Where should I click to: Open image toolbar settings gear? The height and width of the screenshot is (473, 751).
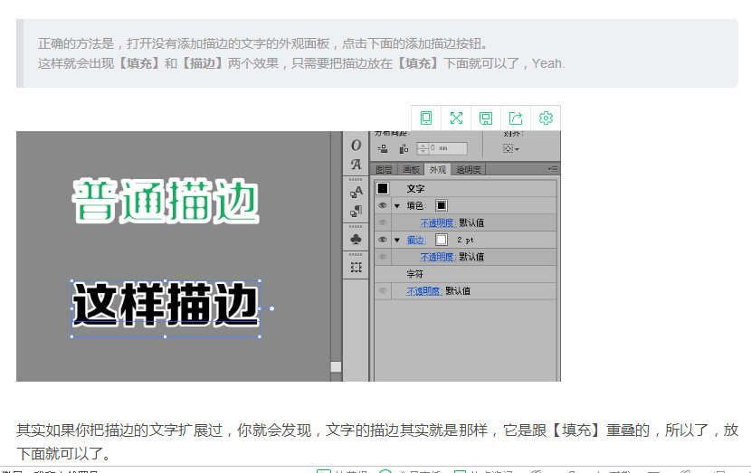click(x=546, y=118)
